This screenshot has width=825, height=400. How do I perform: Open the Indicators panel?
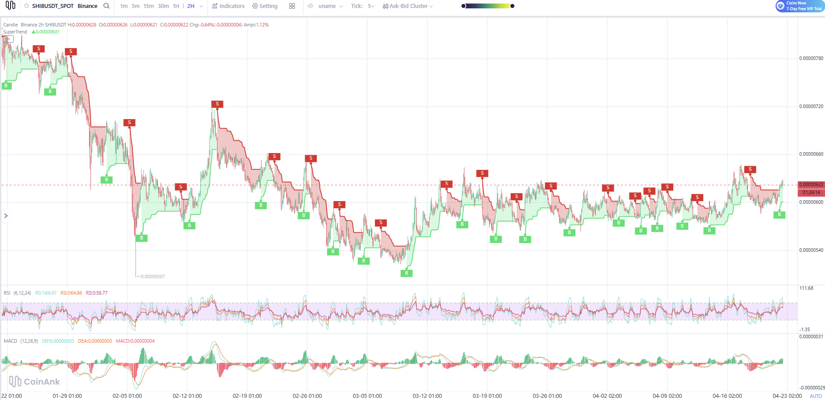[x=228, y=6]
